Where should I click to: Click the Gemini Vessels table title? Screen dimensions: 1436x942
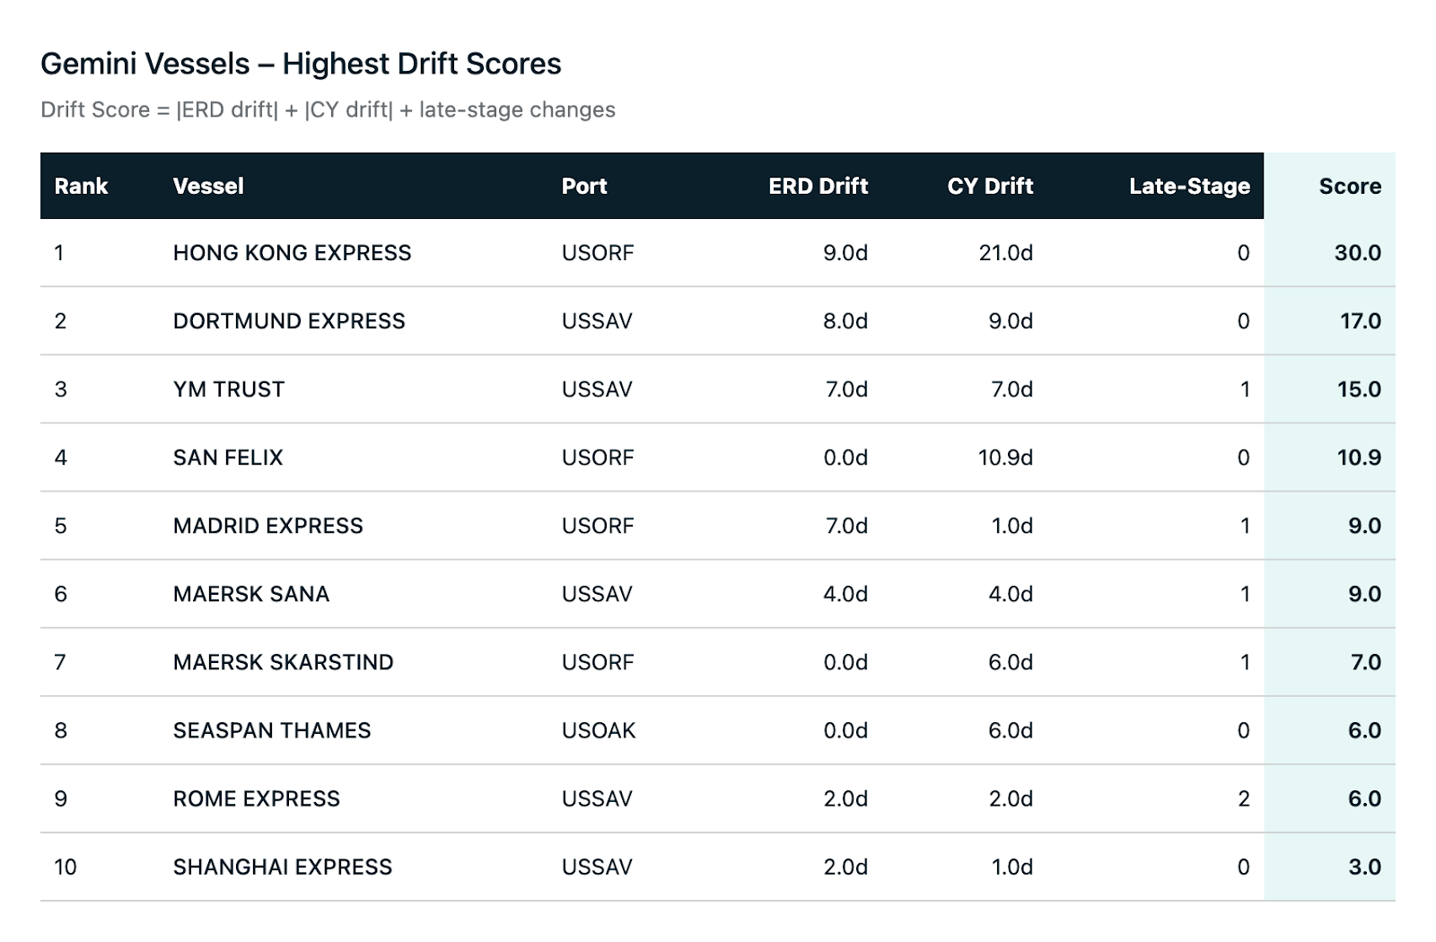[x=301, y=64]
